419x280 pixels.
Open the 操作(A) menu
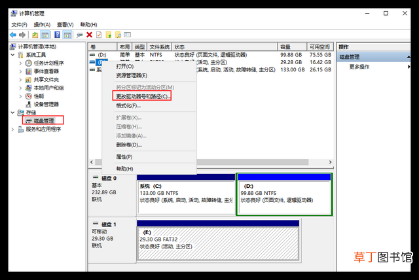tap(42, 25)
